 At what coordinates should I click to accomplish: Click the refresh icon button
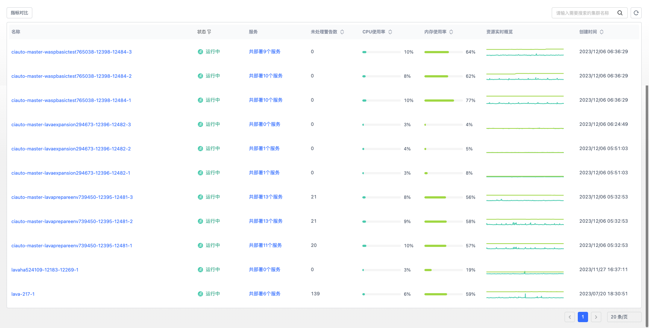[x=636, y=13]
